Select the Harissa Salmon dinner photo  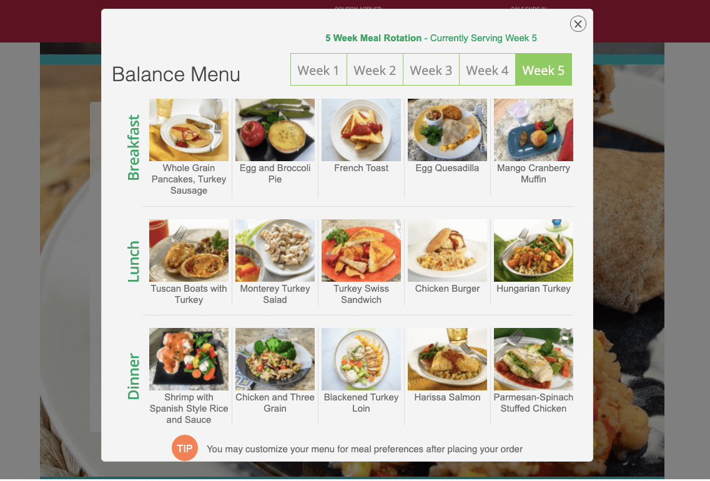[x=447, y=359]
